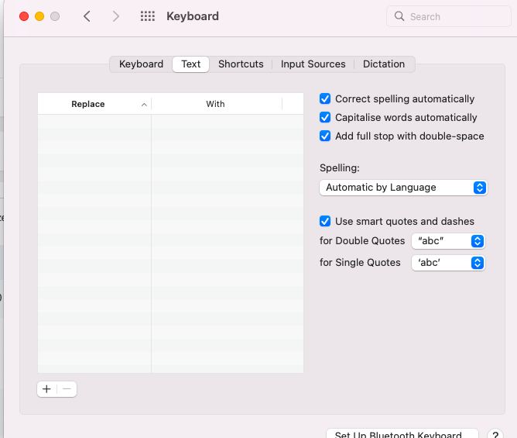
Task: Open the Double Quotes style dropdown
Action: pyautogui.click(x=448, y=241)
